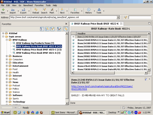Click in the toolbar search field
Viewport: 153px width, 115px height.
coord(140,17)
